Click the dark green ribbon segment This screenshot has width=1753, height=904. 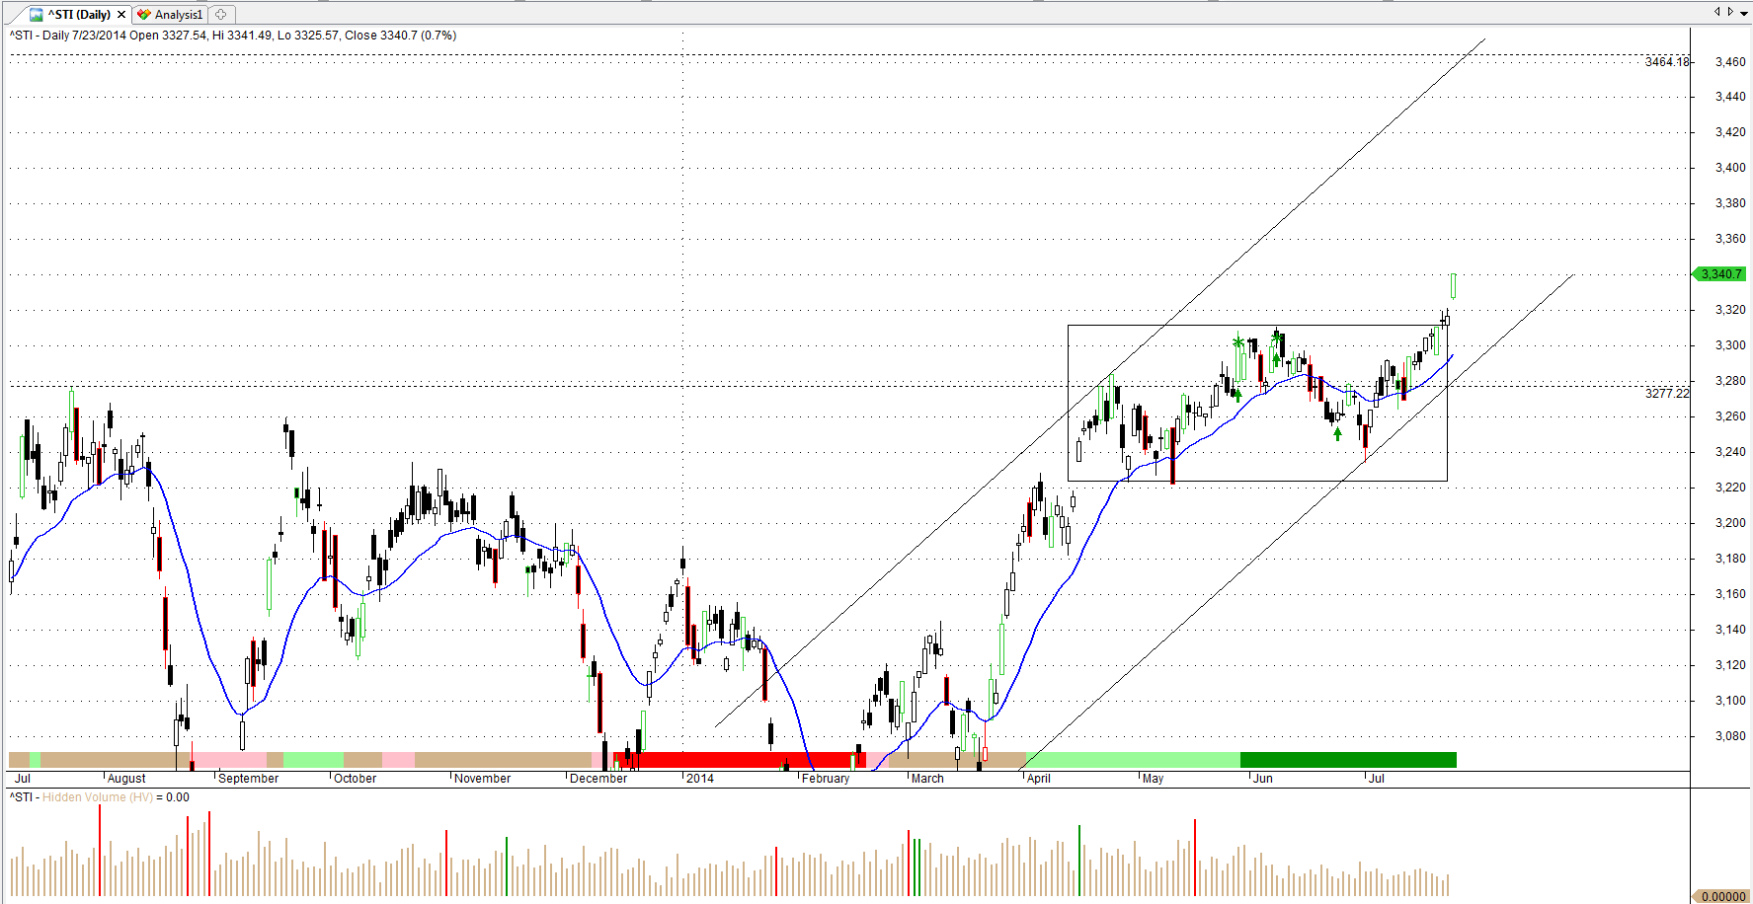pos(1347,760)
